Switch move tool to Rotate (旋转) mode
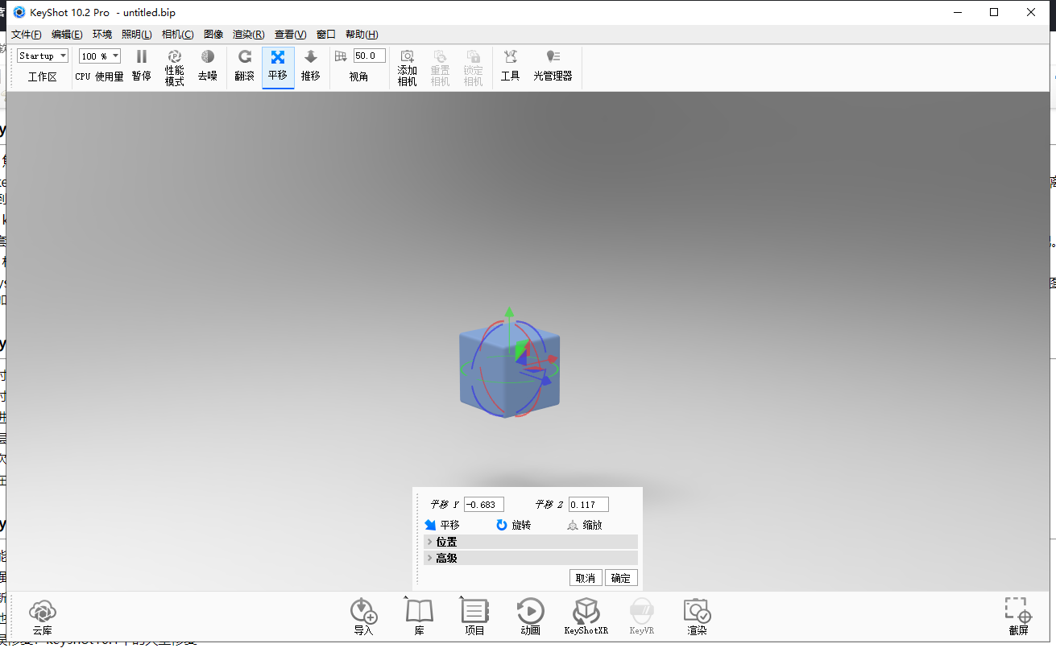This screenshot has height=648, width=1056. click(513, 525)
